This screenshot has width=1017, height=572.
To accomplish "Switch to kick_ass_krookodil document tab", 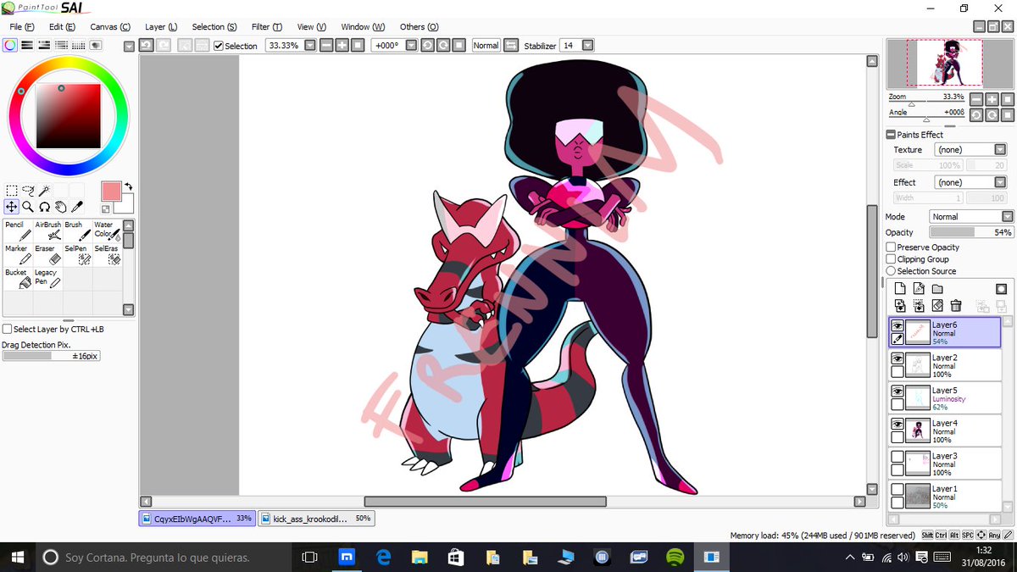I will click(315, 518).
